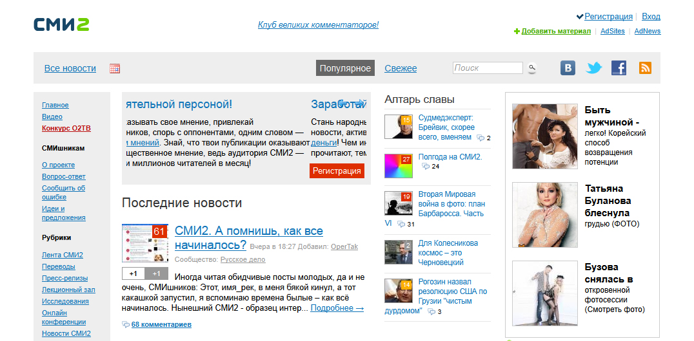
Task: Click the red Регистрация button in banner
Action: [x=337, y=171]
